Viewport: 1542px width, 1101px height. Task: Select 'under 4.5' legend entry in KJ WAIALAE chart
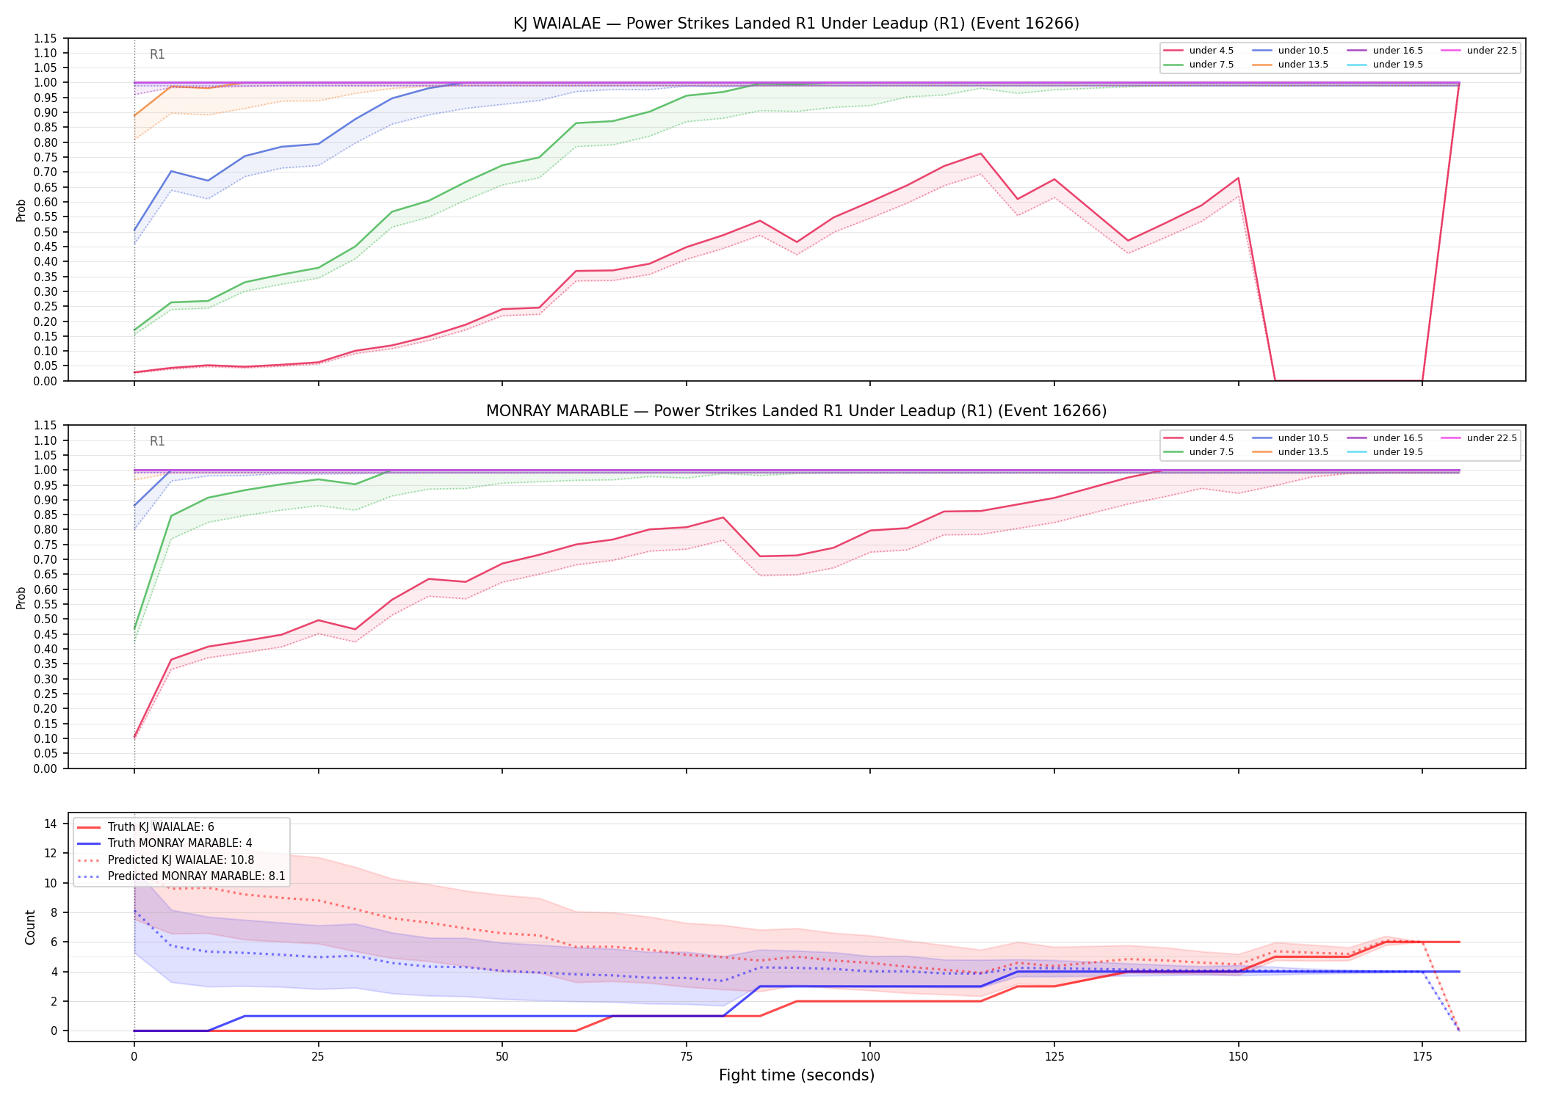(1198, 51)
